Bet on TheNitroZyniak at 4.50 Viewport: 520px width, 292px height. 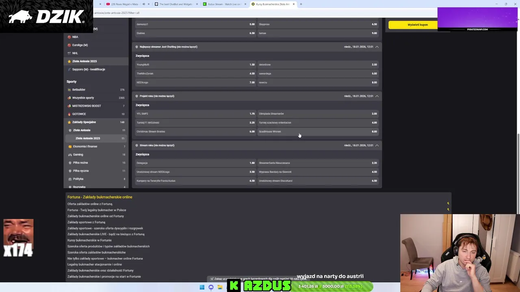(x=195, y=73)
